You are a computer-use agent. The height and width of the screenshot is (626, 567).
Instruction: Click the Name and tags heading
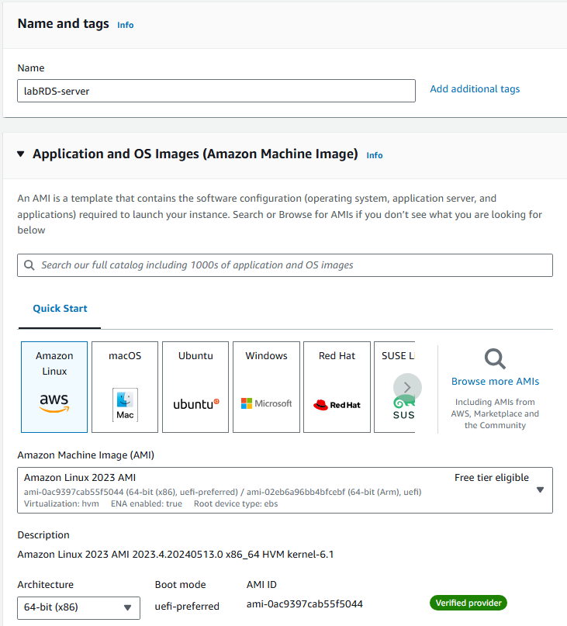point(63,23)
